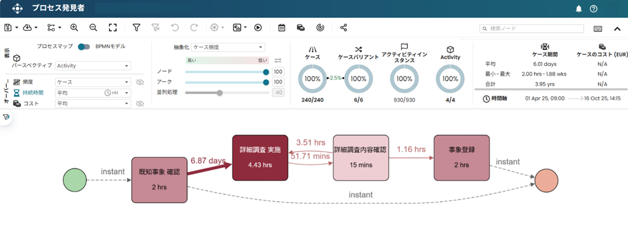The width and height of the screenshot is (628, 225).
Task: Collapse the top panel with chevron
Action: [x=616, y=28]
